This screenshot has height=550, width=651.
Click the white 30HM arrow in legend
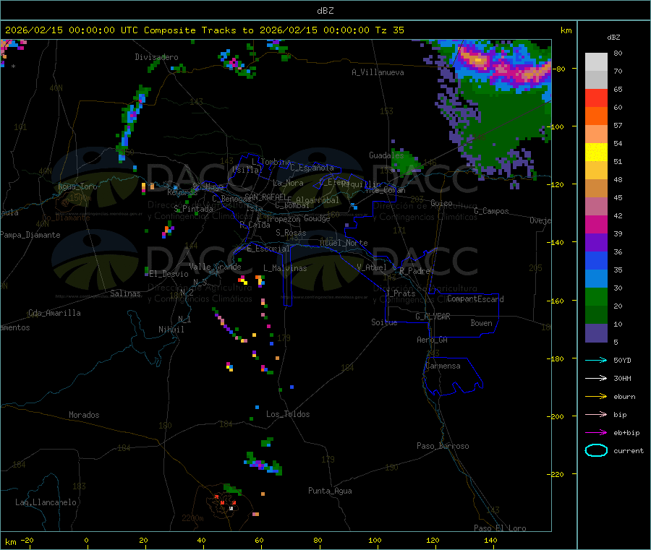click(x=596, y=378)
